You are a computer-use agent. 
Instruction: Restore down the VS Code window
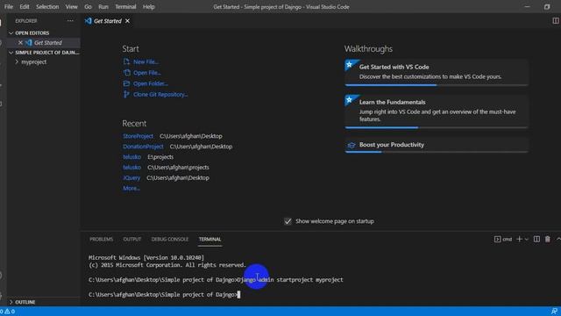[x=547, y=7]
